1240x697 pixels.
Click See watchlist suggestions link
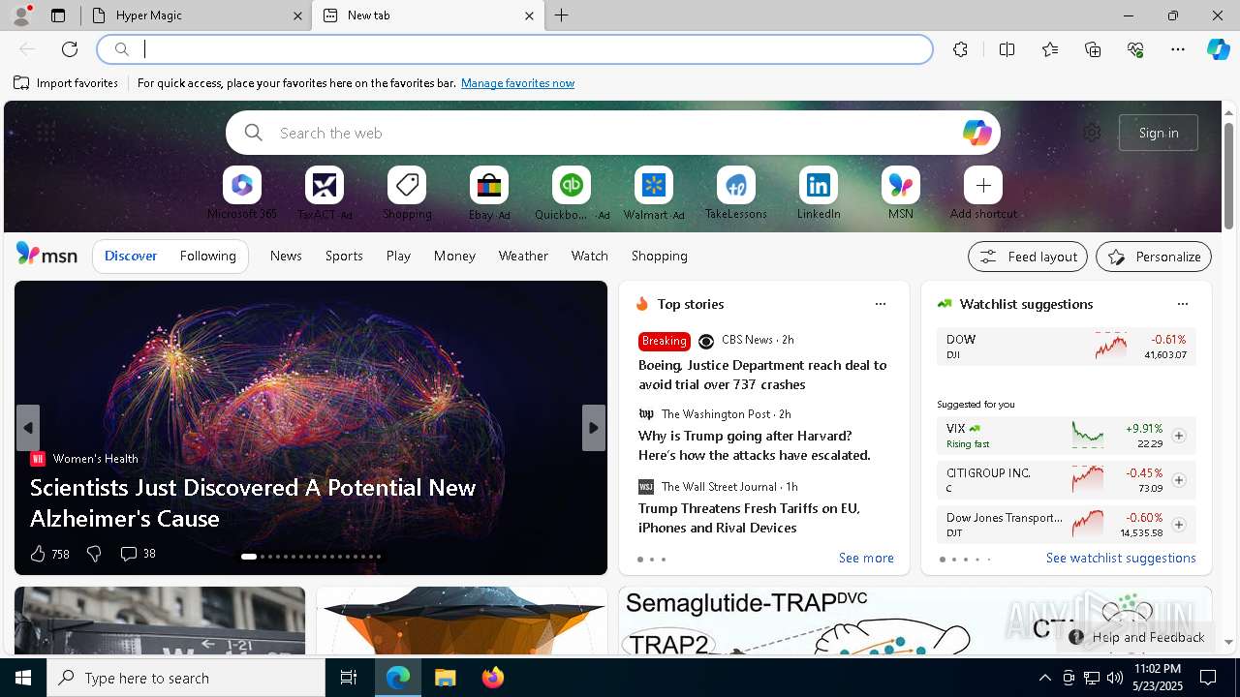click(1121, 558)
